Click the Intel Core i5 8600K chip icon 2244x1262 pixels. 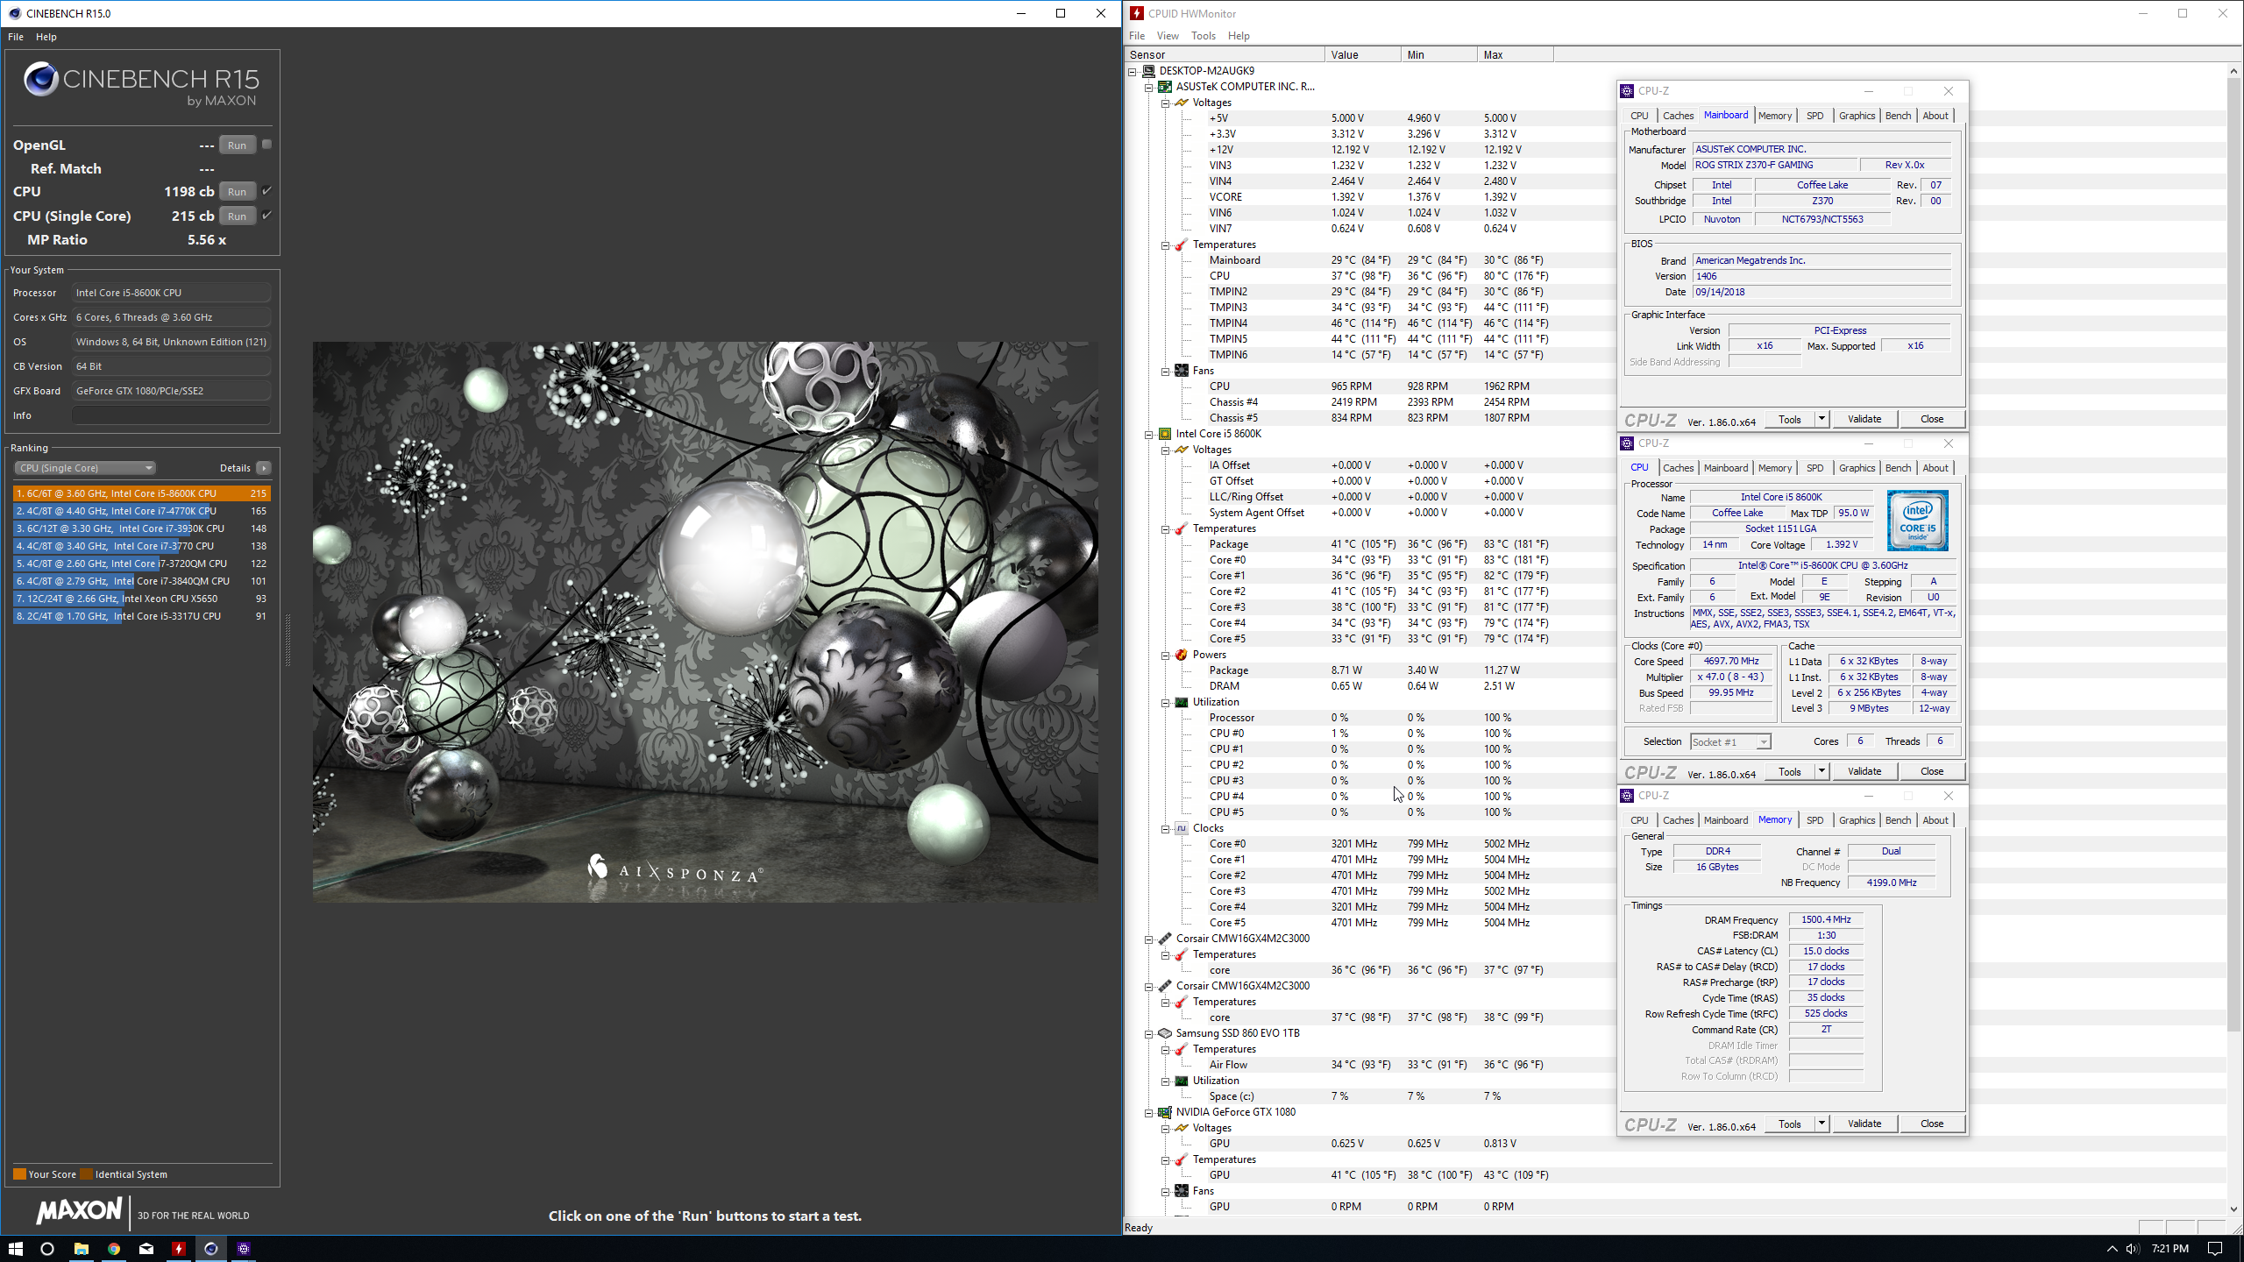tap(1165, 434)
